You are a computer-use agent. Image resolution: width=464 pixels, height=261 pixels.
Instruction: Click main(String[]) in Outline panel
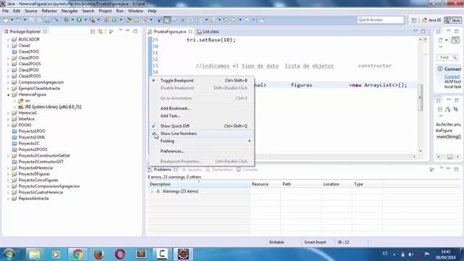coord(448,137)
